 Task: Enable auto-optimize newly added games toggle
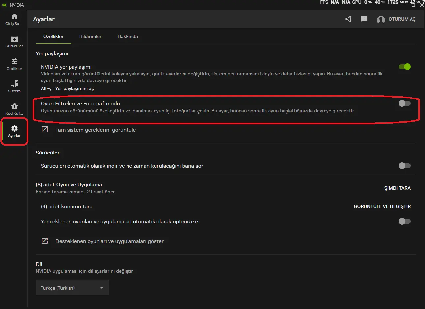pyautogui.click(x=405, y=221)
